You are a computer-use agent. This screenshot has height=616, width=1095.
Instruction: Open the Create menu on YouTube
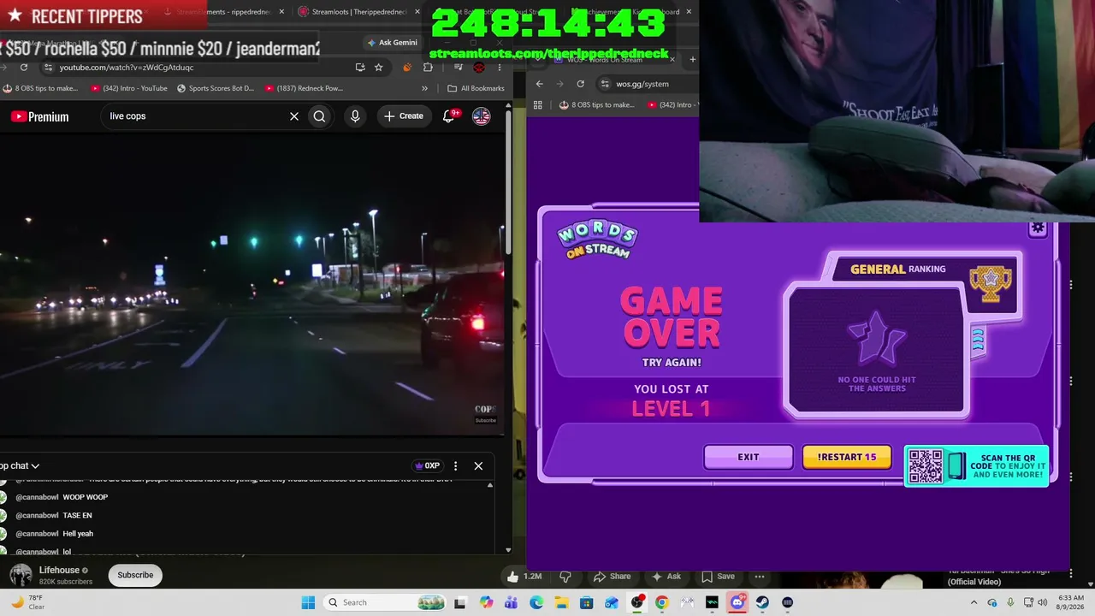[404, 116]
